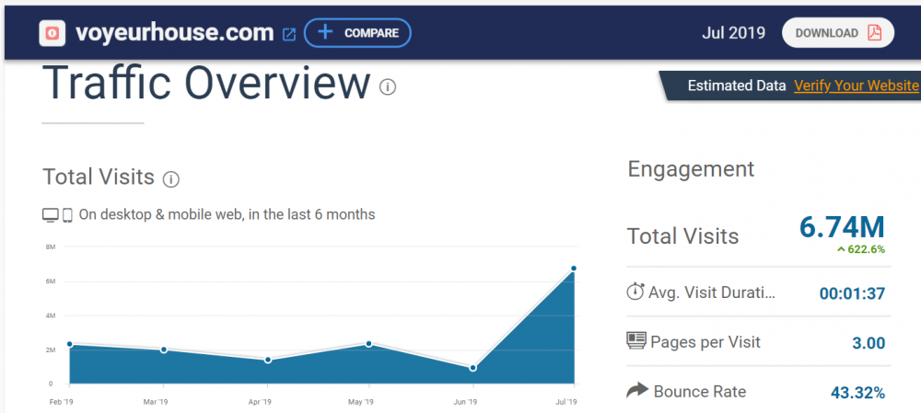
Task: Click the Jul 2019 date label
Action: 733,33
